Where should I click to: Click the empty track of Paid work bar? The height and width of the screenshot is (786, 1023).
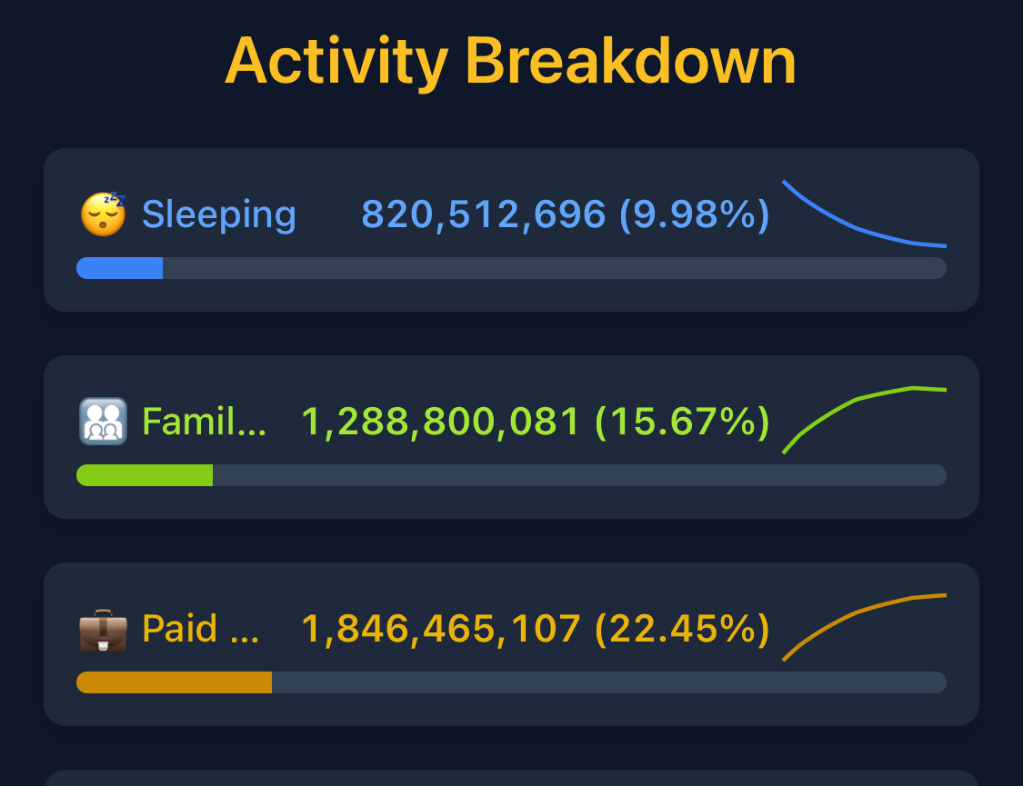tap(609, 682)
